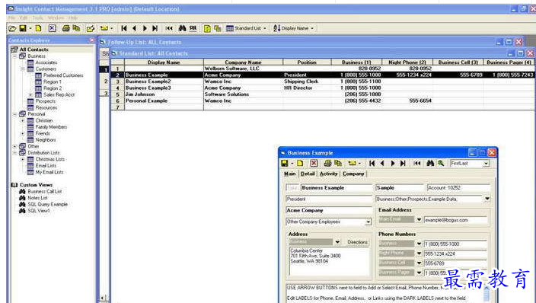Select Preferred Customers in tree
The width and height of the screenshot is (536, 303).
click(x=63, y=75)
